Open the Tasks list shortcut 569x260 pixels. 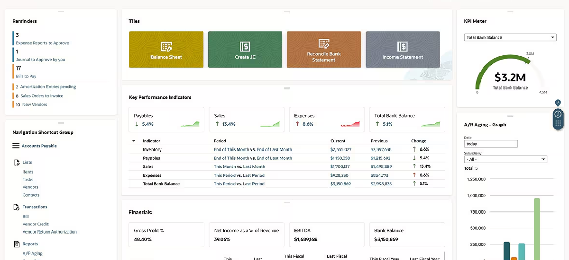28,180
